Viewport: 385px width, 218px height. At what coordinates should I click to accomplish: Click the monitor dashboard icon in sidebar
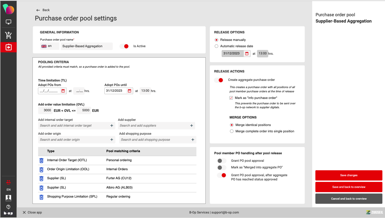click(x=8, y=22)
